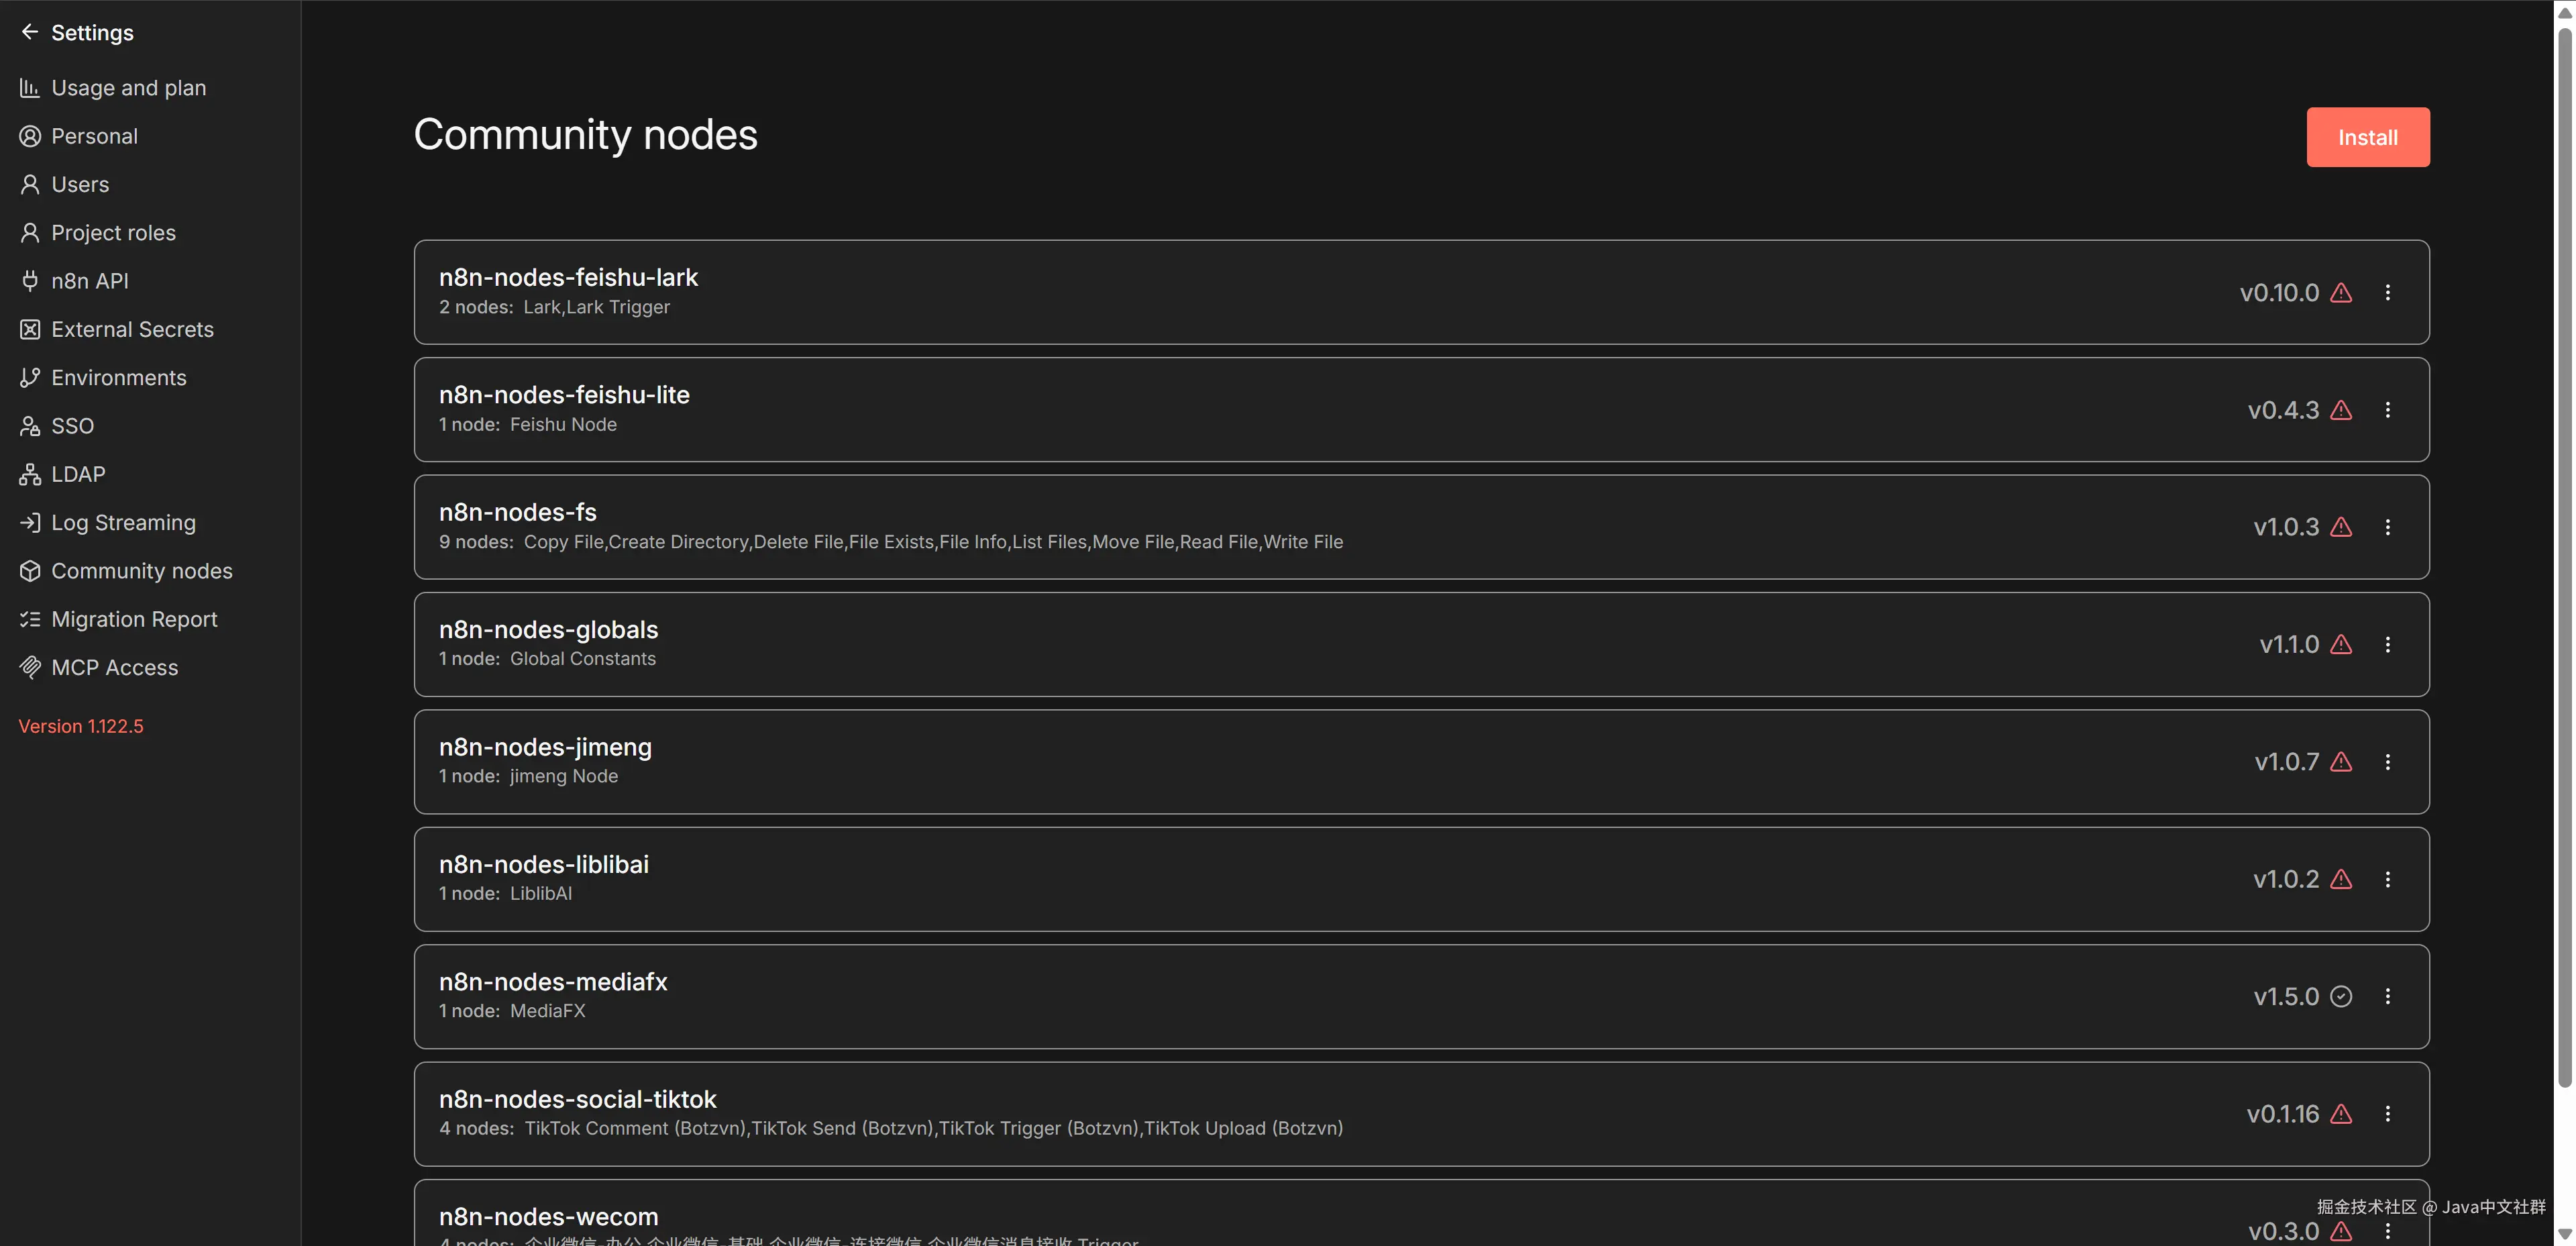This screenshot has height=1246, width=2576.
Task: Click the Usage and plan chart icon
Action: point(30,88)
